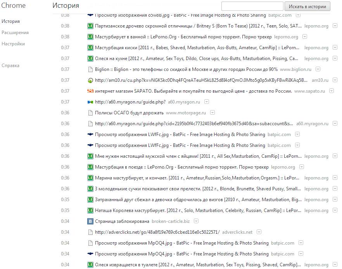Viewport: 342px width, 269px height.
Task: Open the 'Страница заблокирована' link
Action: [122, 221]
